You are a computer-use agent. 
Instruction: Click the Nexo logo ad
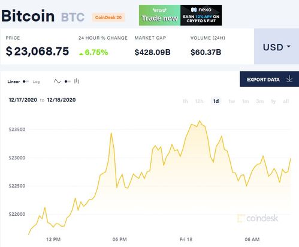(x=201, y=15)
